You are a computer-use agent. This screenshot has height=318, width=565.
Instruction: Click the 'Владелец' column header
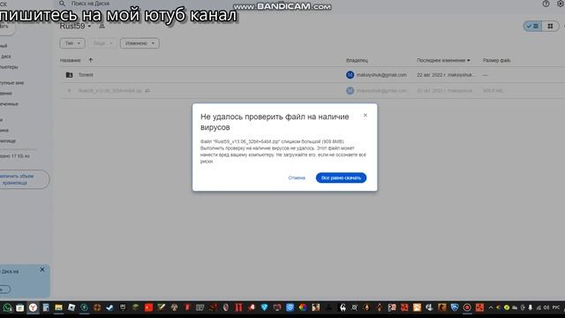pyautogui.click(x=357, y=60)
